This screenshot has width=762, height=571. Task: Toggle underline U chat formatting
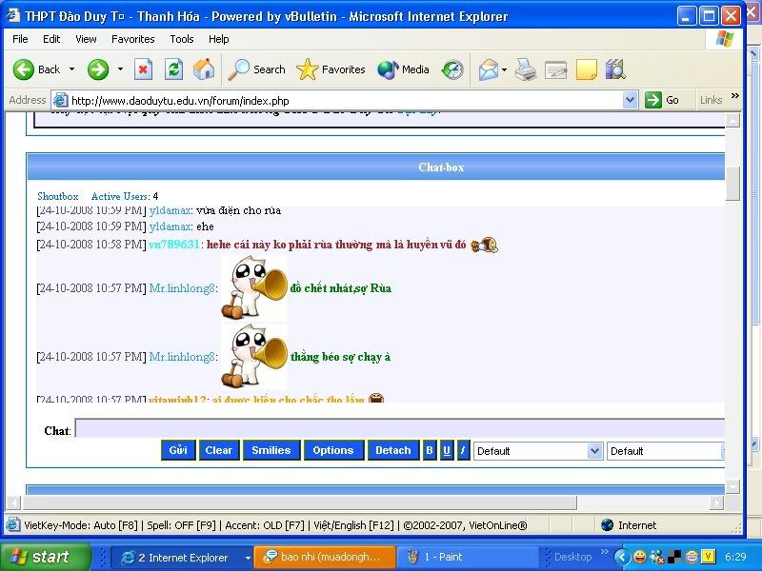pos(447,450)
